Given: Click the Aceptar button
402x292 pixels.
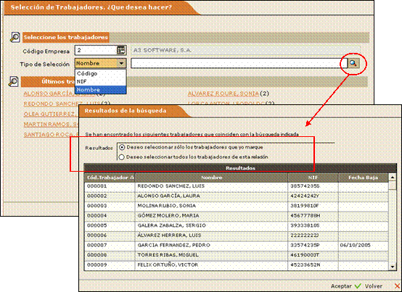Looking at the screenshot, I should [341, 286].
